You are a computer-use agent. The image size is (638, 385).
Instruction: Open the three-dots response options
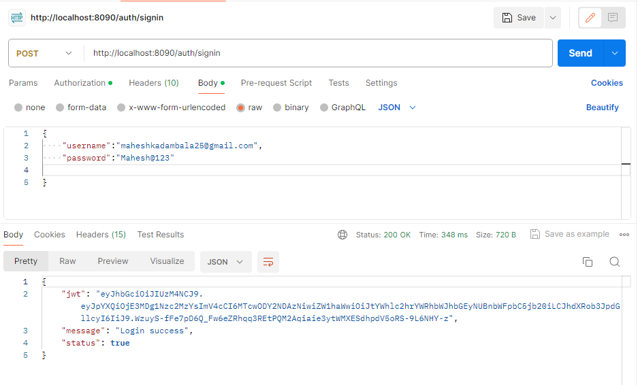(x=624, y=235)
